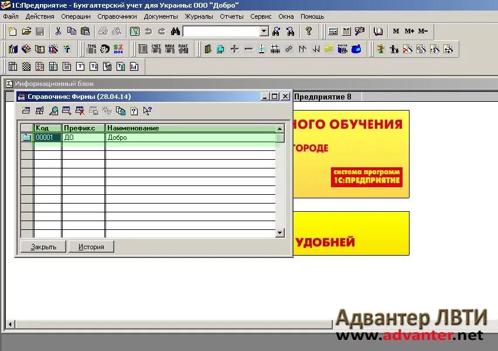The height and width of the screenshot is (351, 498).
Task: Open the Документы menu
Action: pyautogui.click(x=161, y=16)
